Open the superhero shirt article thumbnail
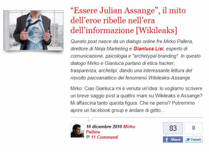 coord(33,30)
